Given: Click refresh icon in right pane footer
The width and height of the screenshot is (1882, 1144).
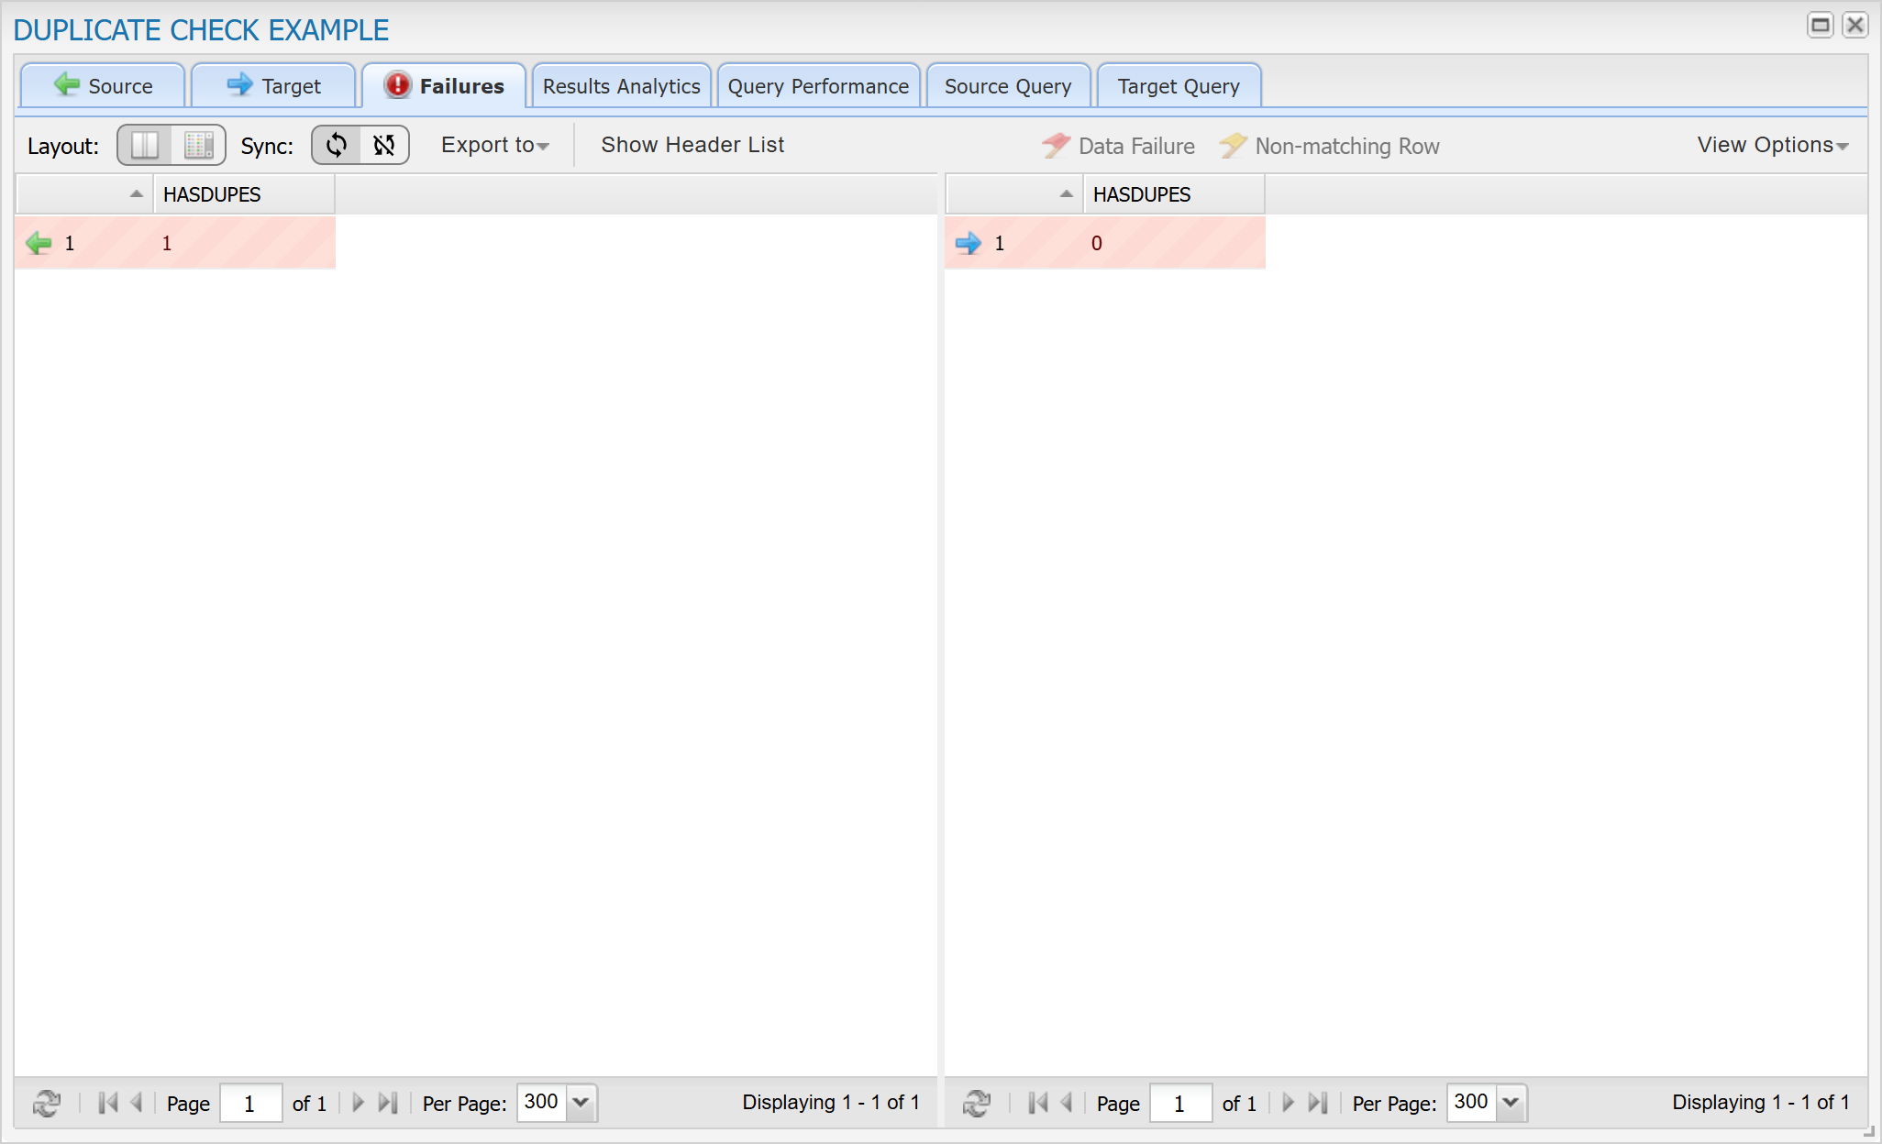Looking at the screenshot, I should coord(977,1103).
